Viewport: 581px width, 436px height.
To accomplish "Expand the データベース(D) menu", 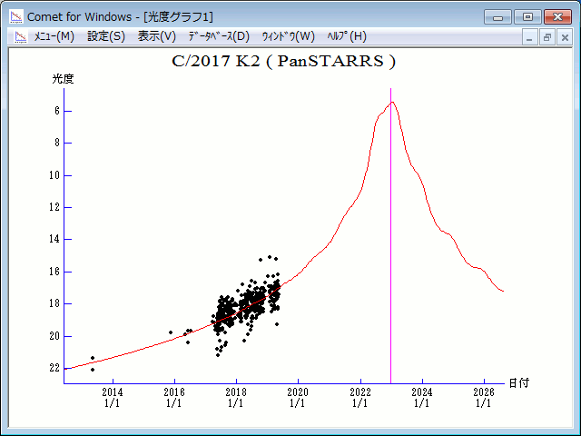I will pyautogui.click(x=218, y=36).
